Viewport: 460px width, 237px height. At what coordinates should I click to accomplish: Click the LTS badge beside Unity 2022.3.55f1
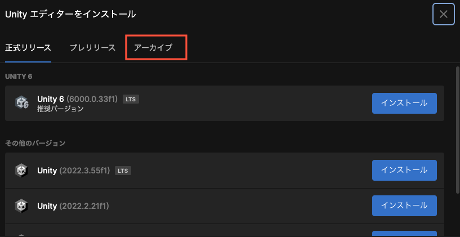pyautogui.click(x=124, y=170)
